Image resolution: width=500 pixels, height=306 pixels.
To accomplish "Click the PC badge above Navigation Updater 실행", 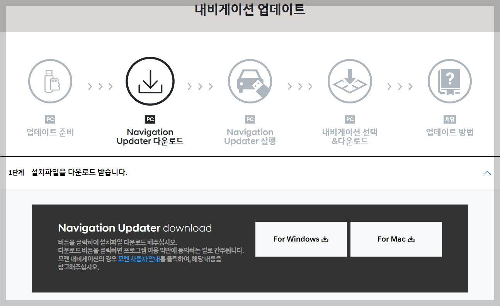I will [250, 120].
